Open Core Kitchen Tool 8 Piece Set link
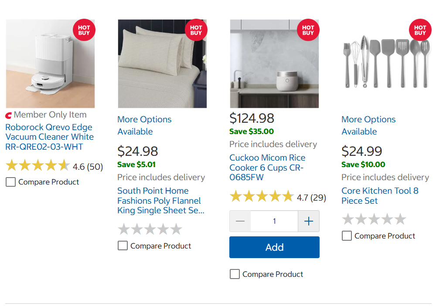Image resolution: width=436 pixels, height=306 pixels. tap(380, 196)
